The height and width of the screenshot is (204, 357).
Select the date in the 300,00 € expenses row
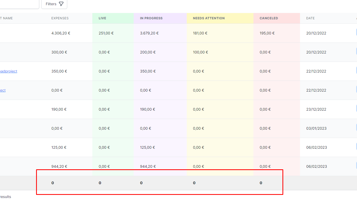tap(316, 52)
